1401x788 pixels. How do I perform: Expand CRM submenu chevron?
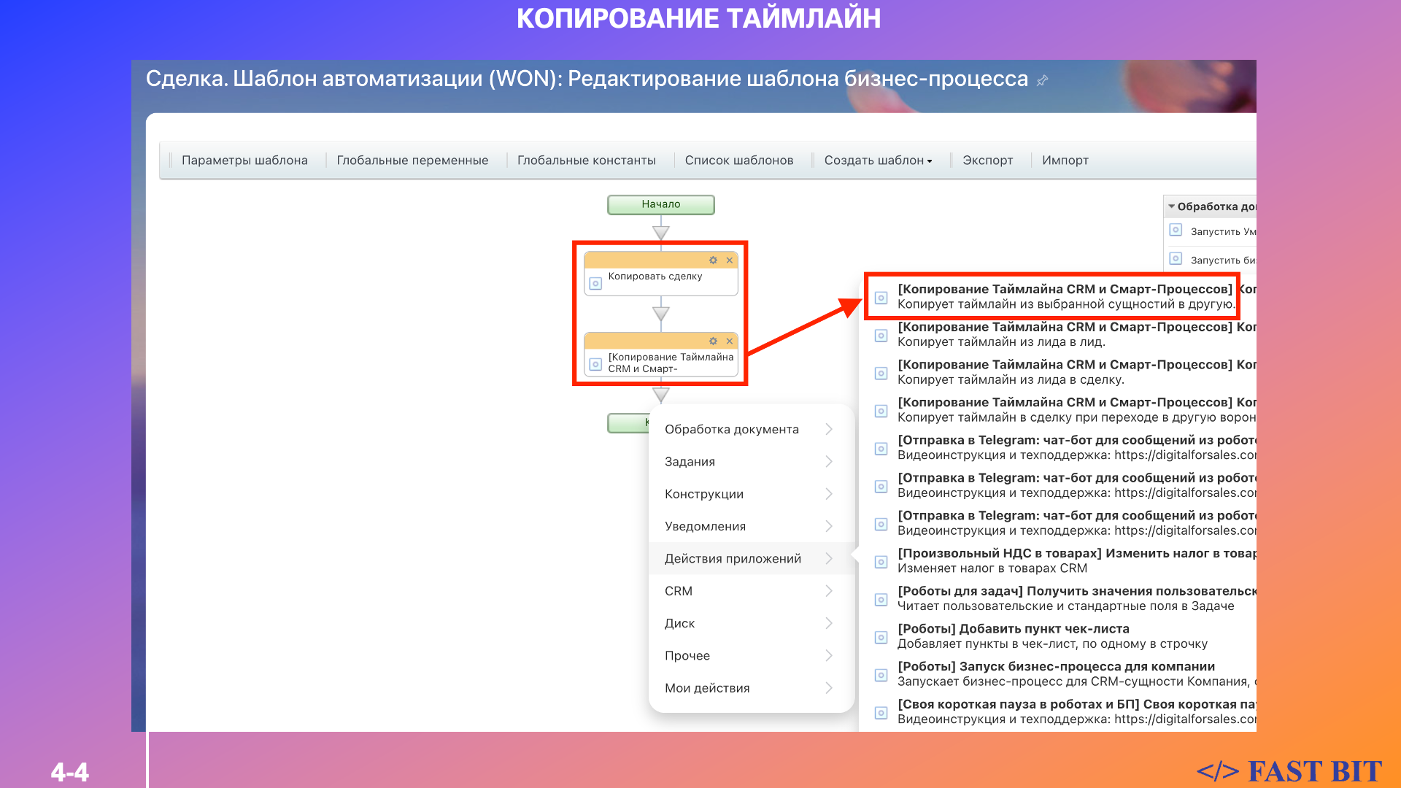pos(829,591)
